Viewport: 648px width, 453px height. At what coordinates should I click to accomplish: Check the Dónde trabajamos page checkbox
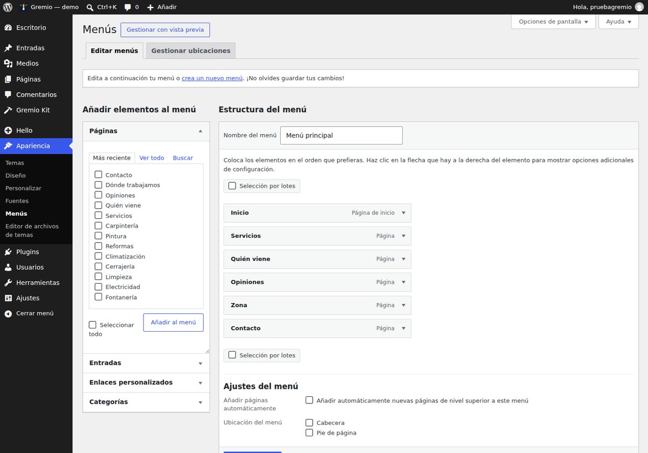click(98, 185)
